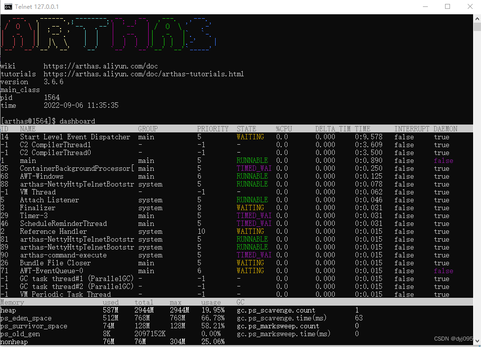Click the Attach Listener thread name
Viewport: 481px width, 347px height.
click(49, 200)
